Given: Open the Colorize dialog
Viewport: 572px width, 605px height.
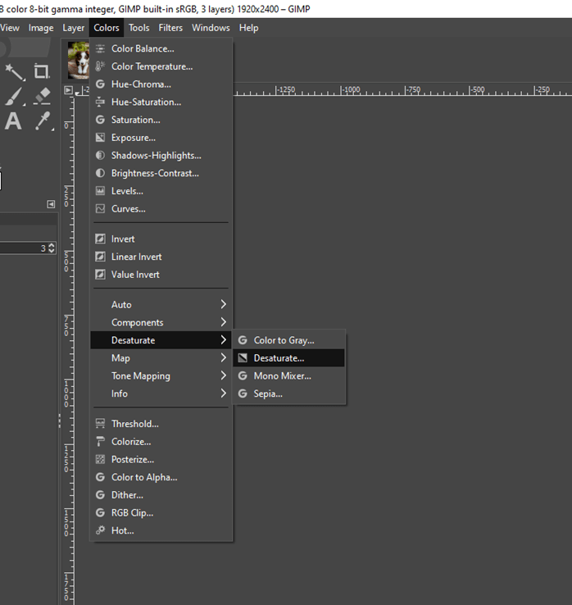Looking at the screenshot, I should point(161,441).
